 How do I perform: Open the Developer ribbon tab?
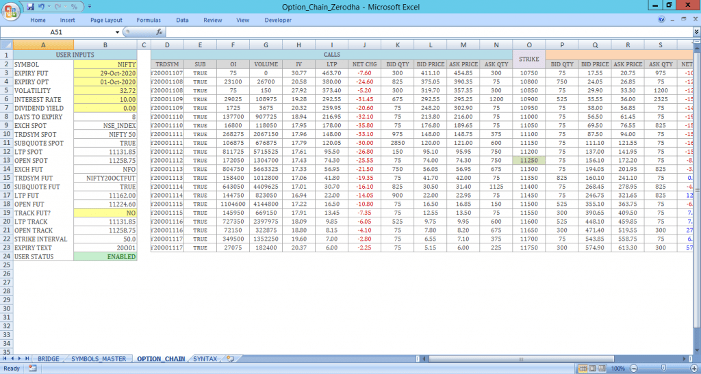(278, 20)
